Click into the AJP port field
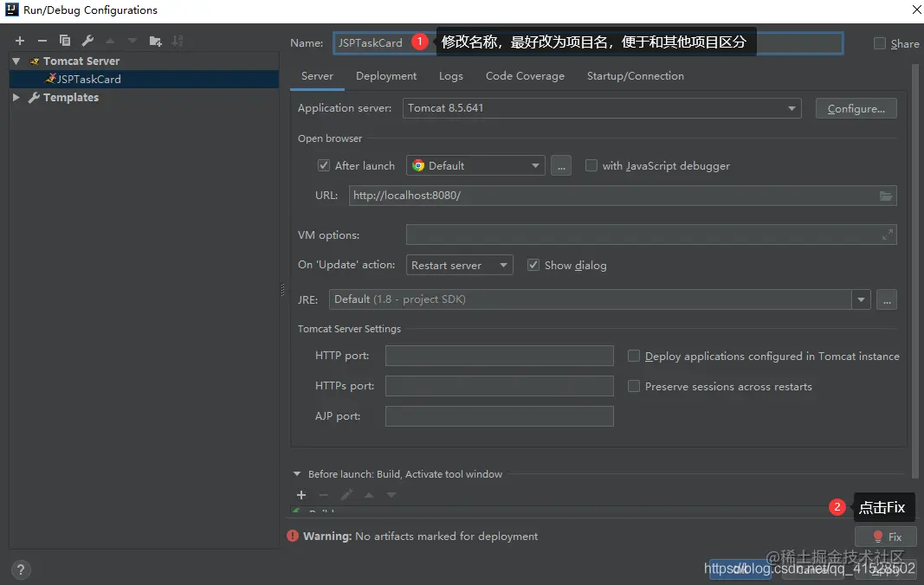 [499, 416]
